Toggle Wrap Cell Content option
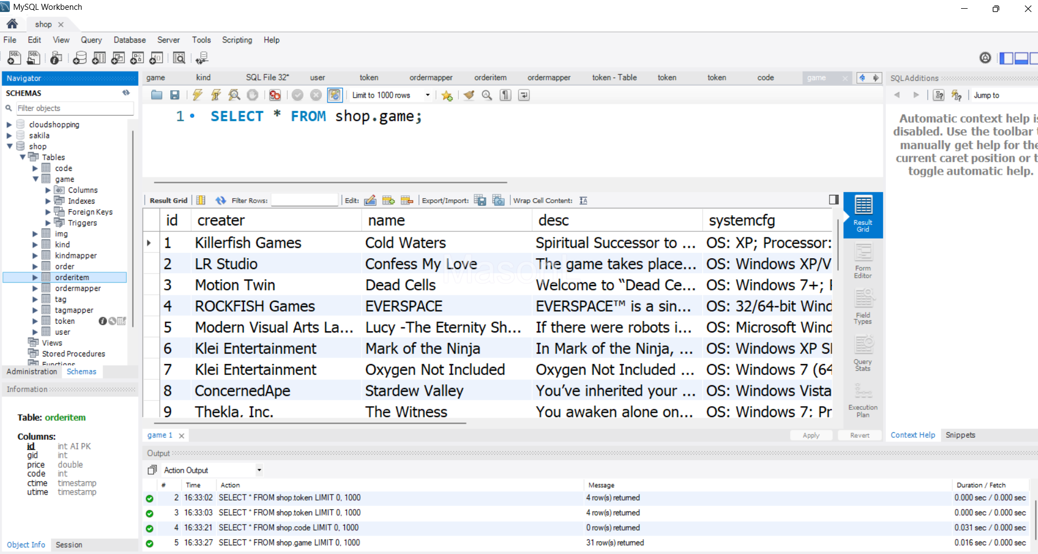The image size is (1038, 554). (583, 200)
